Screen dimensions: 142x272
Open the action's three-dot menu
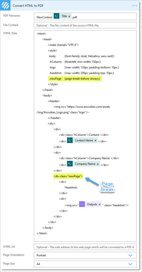tap(135, 6)
